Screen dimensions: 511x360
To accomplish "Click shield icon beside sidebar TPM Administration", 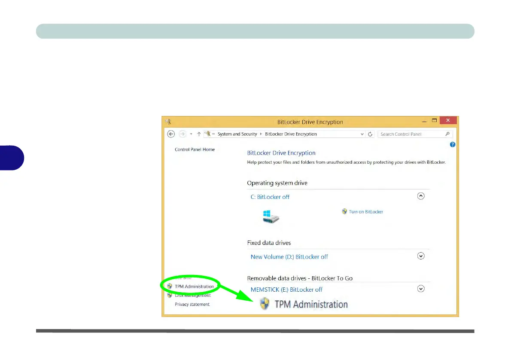I will [x=170, y=286].
